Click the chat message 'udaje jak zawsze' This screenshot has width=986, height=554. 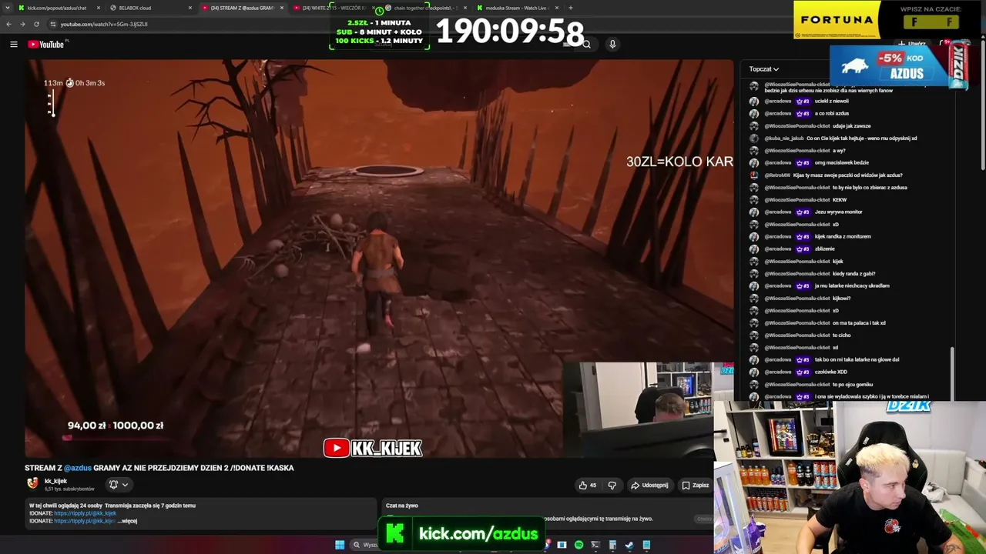tap(851, 125)
